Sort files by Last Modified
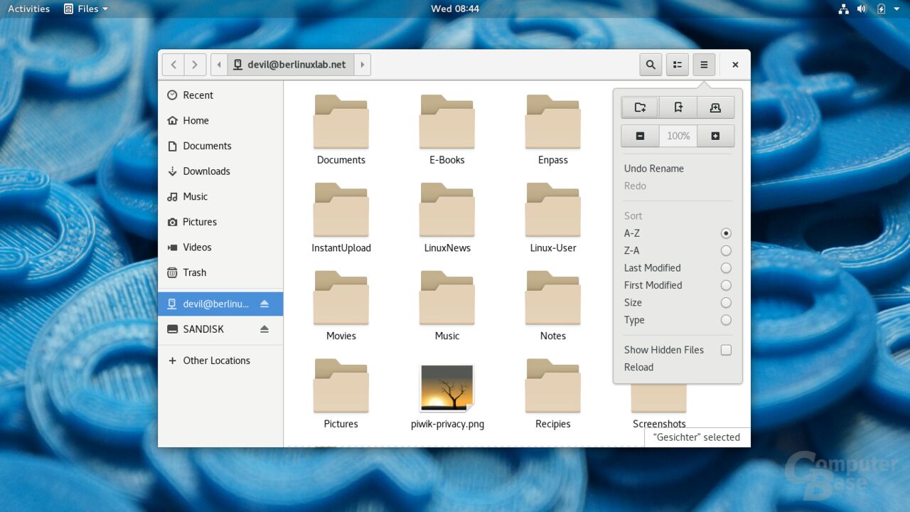This screenshot has height=512, width=910. (x=678, y=268)
